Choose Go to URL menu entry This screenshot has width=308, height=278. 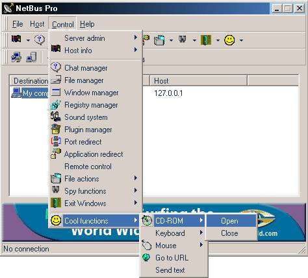click(173, 258)
